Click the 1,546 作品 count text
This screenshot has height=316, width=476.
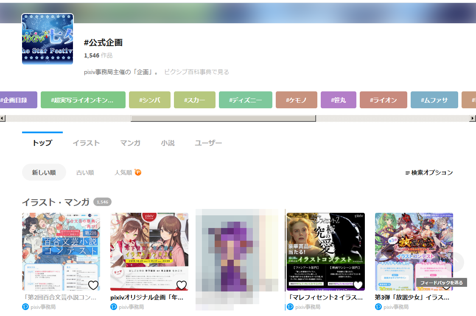click(x=98, y=55)
